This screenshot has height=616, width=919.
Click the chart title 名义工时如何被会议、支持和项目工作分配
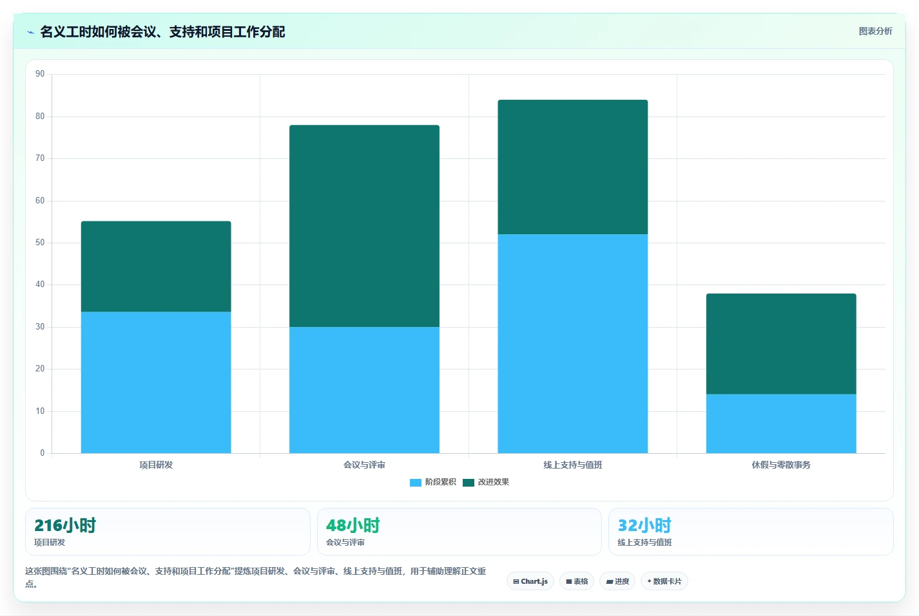[162, 32]
